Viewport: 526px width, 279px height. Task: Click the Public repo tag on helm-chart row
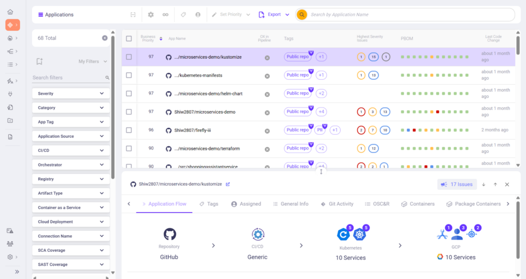(x=297, y=94)
